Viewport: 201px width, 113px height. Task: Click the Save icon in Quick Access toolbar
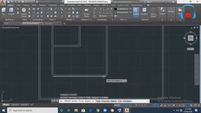[x=15, y=2]
